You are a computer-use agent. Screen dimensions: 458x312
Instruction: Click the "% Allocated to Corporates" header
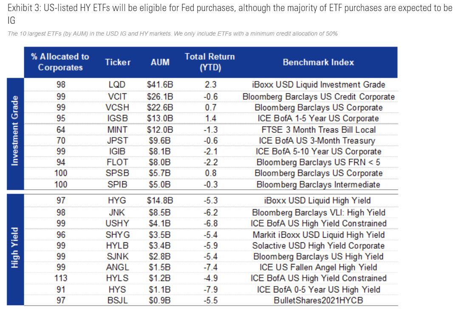(60, 62)
